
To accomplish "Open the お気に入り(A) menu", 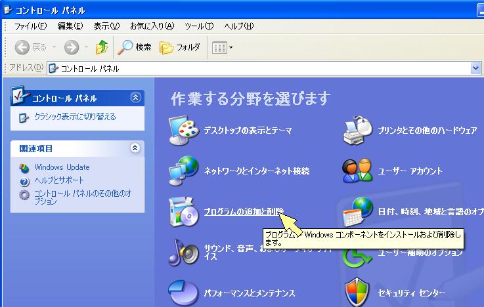I will [152, 26].
